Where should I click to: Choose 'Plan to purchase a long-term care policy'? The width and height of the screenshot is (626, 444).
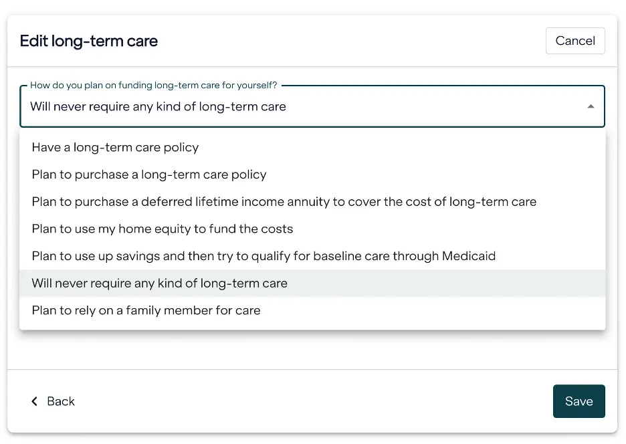pyautogui.click(x=312, y=175)
